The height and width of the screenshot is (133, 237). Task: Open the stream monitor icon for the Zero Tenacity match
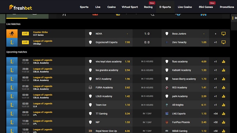pyautogui.click(x=223, y=42)
